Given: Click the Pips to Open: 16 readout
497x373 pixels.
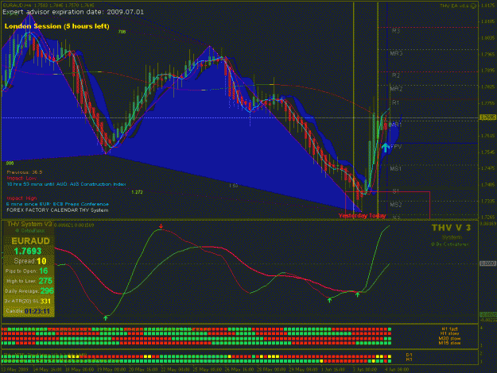Looking at the screenshot, I should pos(26,271).
